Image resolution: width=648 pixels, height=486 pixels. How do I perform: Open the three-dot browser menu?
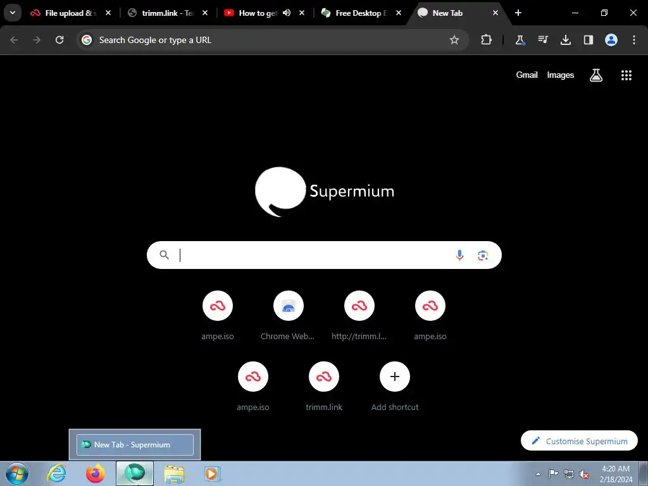tap(633, 40)
